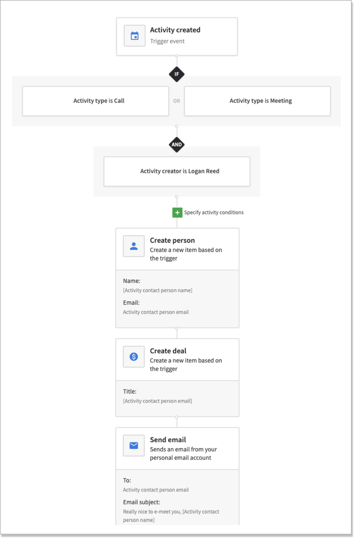Click the deal Title field value
The image size is (354, 538).
(x=157, y=401)
